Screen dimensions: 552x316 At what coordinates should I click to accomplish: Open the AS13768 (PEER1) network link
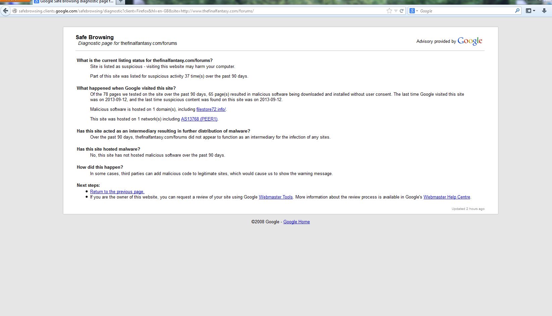[199, 119]
